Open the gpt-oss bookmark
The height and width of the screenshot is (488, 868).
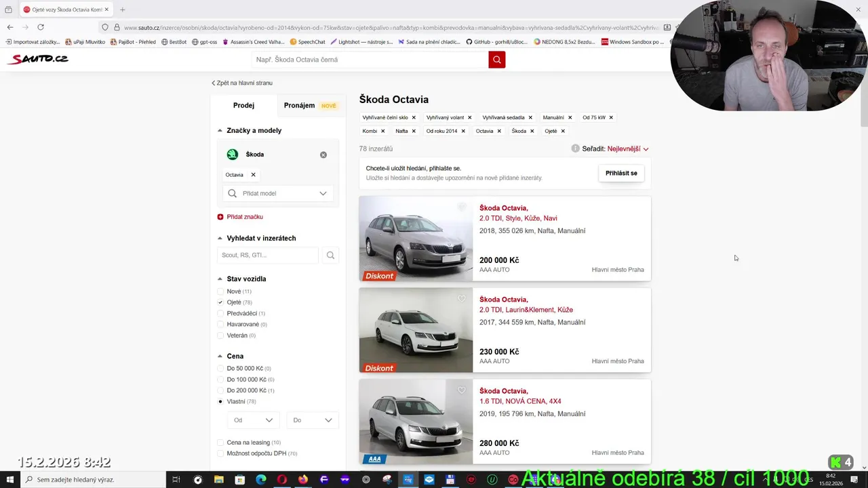(204, 42)
